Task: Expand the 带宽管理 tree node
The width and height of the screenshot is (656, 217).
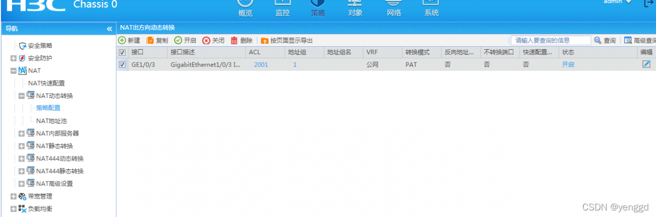Action: click(13, 196)
